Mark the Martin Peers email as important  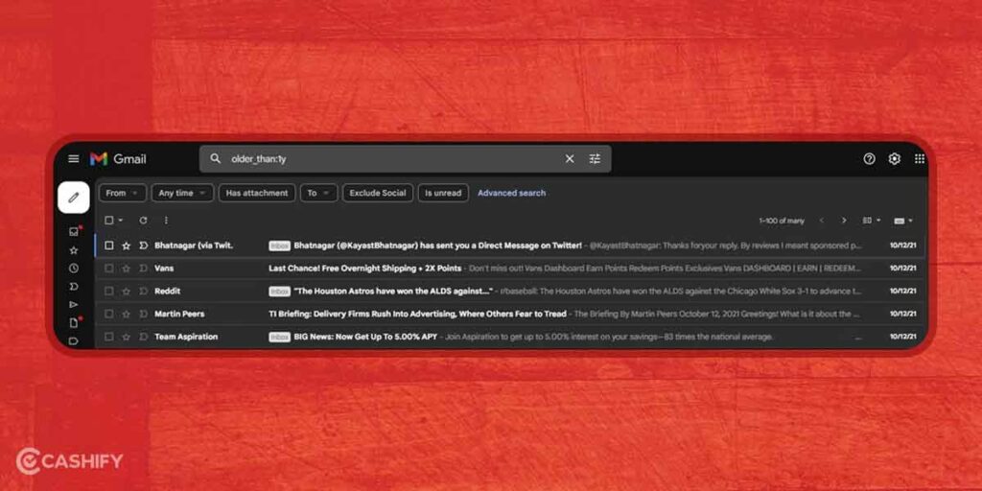click(143, 314)
